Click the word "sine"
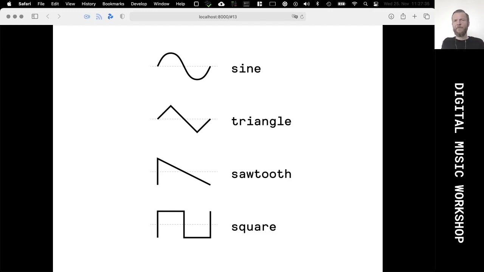The height and width of the screenshot is (272, 484). (246, 68)
